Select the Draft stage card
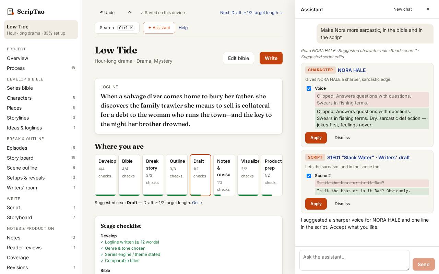This screenshot has height=274, width=439. (x=200, y=175)
